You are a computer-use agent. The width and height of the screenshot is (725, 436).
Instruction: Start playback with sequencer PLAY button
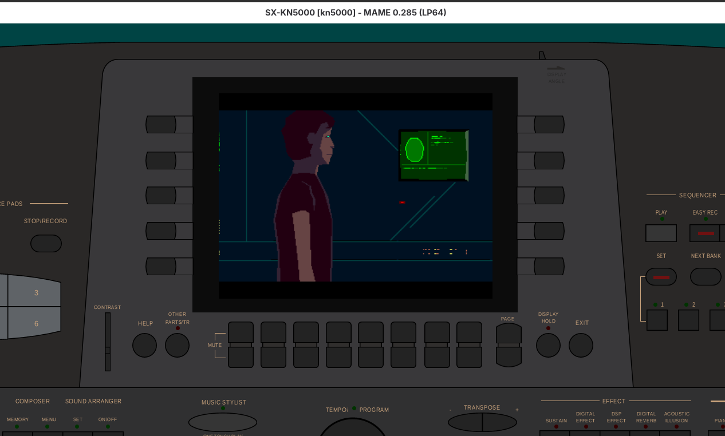[661, 233]
